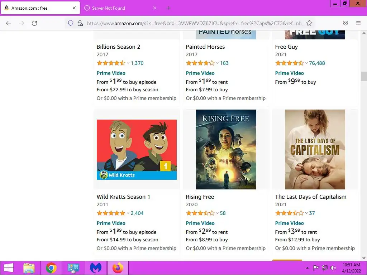Open Malwarebytes from taskbar
Screen dimensions: 367x275
click(96, 268)
